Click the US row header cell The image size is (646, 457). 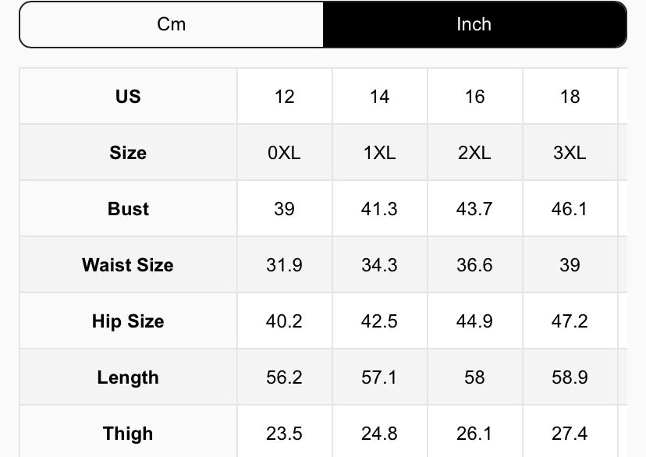(x=128, y=96)
